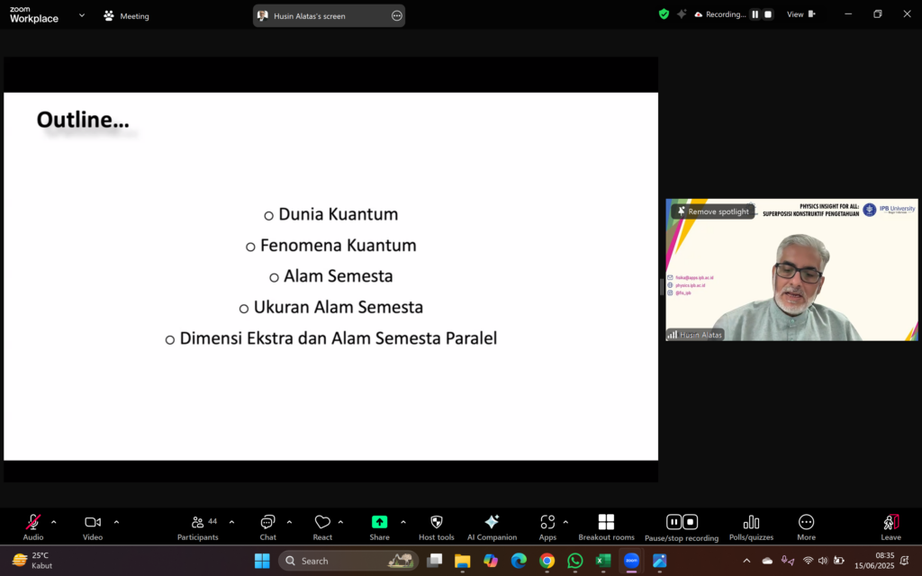Open Polls/quizzes
Image resolution: width=922 pixels, height=576 pixels.
point(751,526)
